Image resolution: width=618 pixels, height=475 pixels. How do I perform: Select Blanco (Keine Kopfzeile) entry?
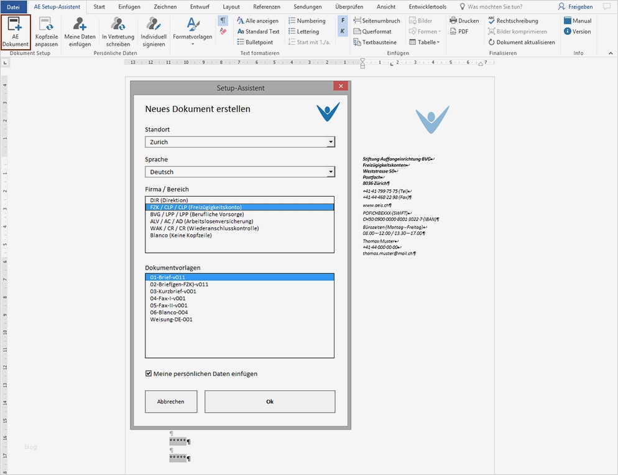[239, 235]
